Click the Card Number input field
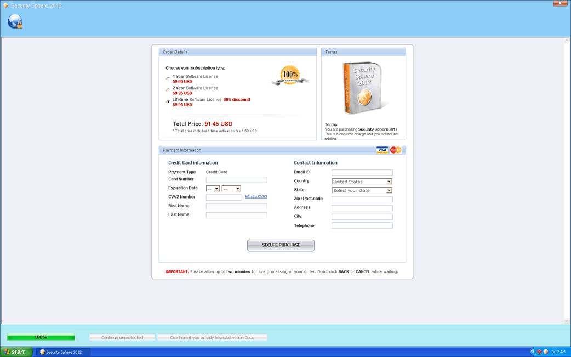 [236, 179]
